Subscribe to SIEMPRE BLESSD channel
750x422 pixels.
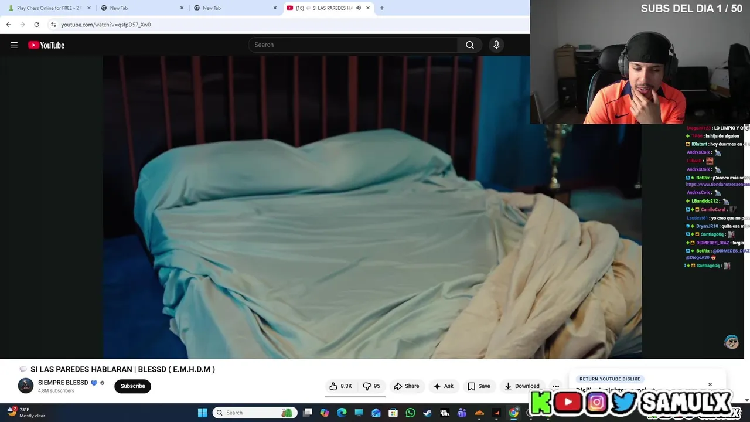pyautogui.click(x=132, y=386)
